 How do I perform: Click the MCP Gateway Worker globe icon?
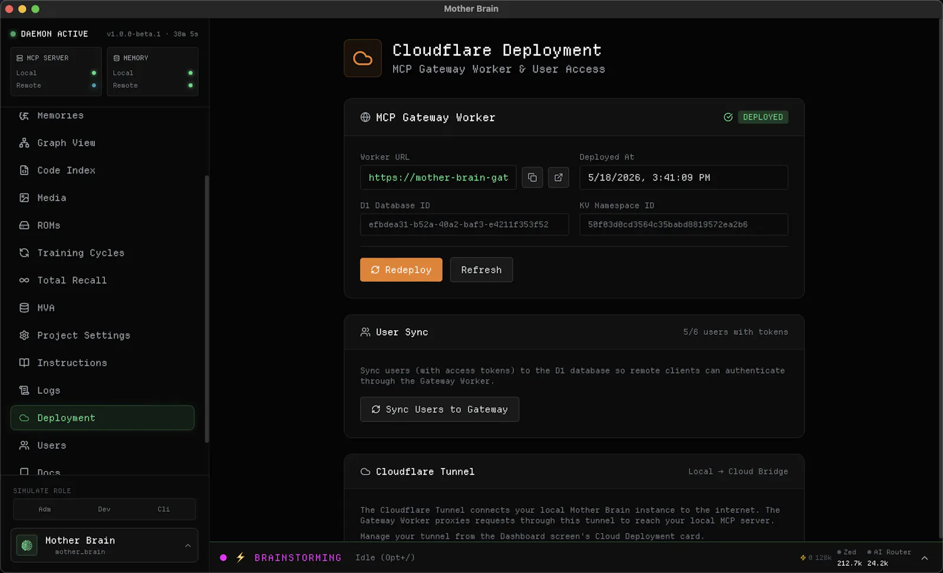(365, 117)
